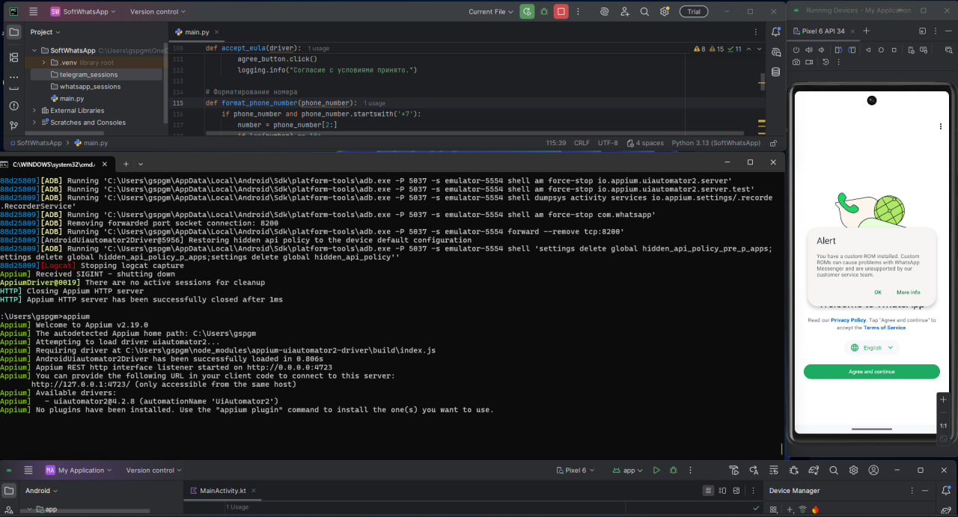Rotate emulator left icon

click(x=838, y=50)
